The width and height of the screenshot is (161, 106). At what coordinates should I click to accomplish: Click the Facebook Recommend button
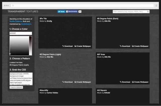(72, 12)
